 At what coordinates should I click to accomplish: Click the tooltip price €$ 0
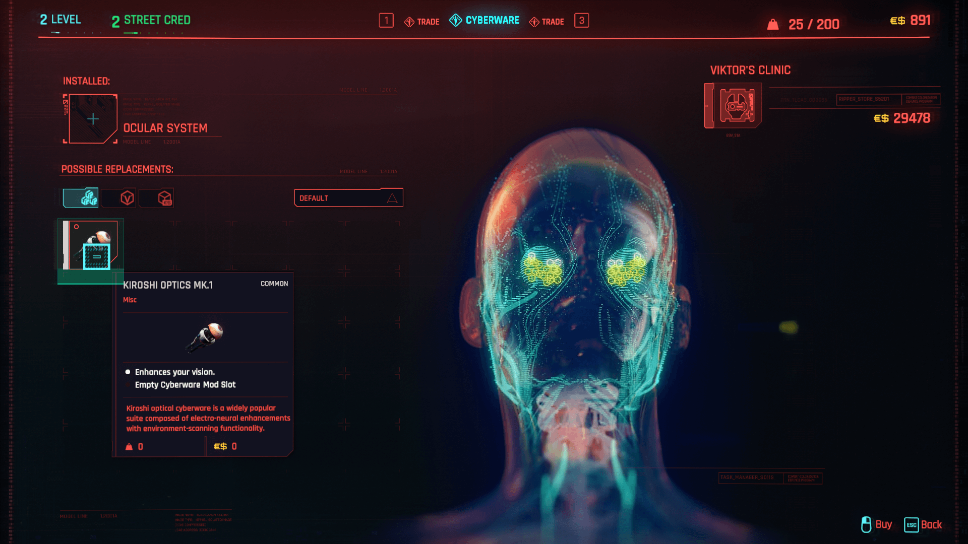click(x=225, y=447)
